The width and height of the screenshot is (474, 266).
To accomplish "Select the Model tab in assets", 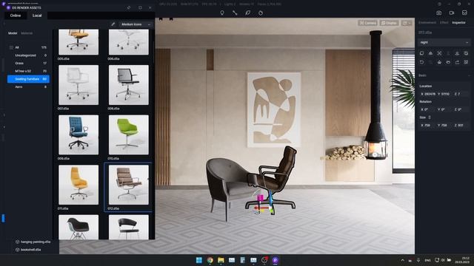I will click(13, 33).
